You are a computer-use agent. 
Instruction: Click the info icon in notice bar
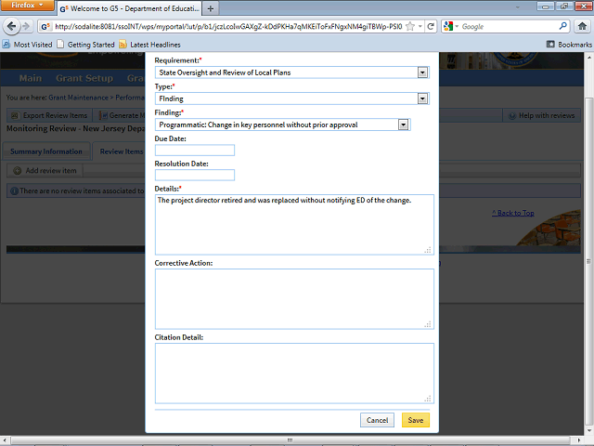(15, 190)
